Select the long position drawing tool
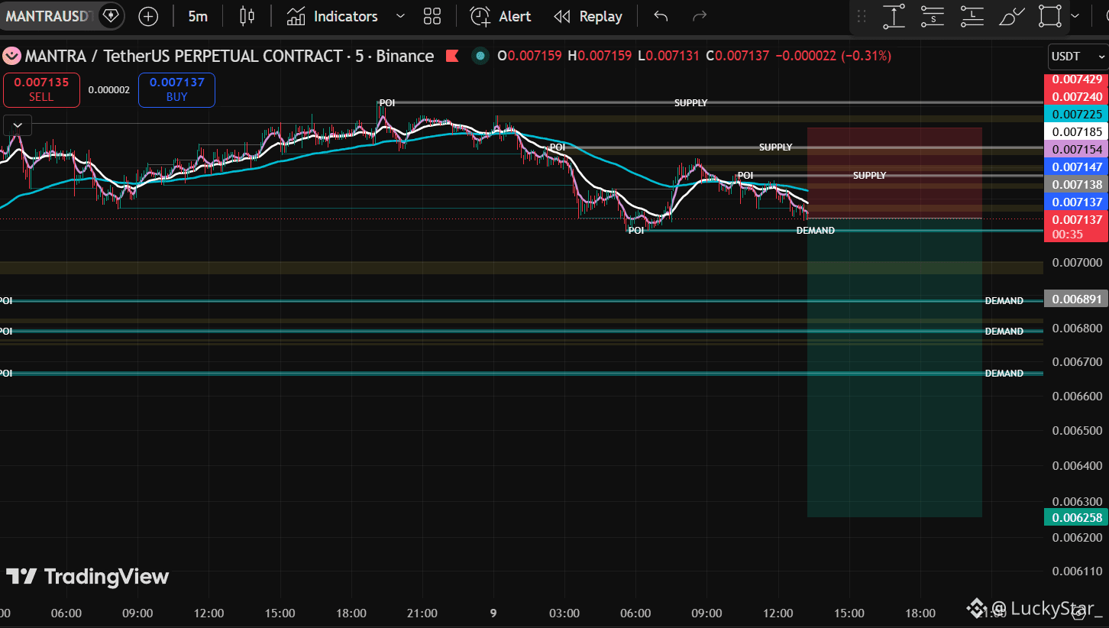Screen dimensions: 1109x628 [972, 16]
